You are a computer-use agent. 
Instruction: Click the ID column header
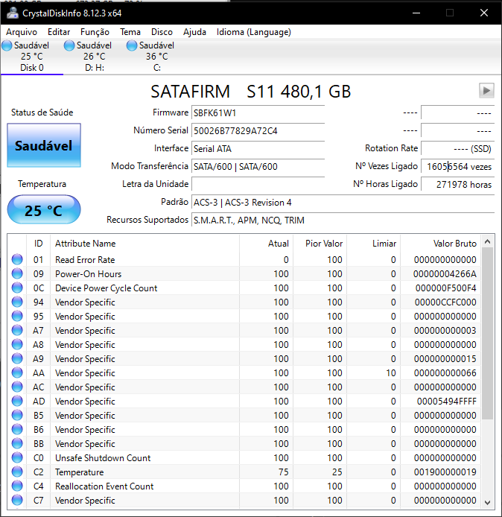coord(38,244)
